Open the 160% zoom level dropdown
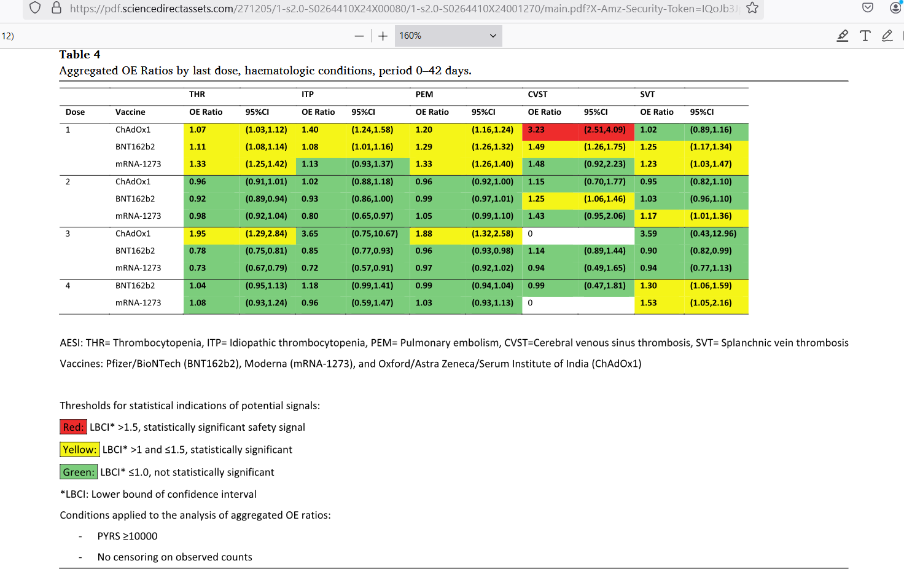This screenshot has width=904, height=569. coord(448,36)
